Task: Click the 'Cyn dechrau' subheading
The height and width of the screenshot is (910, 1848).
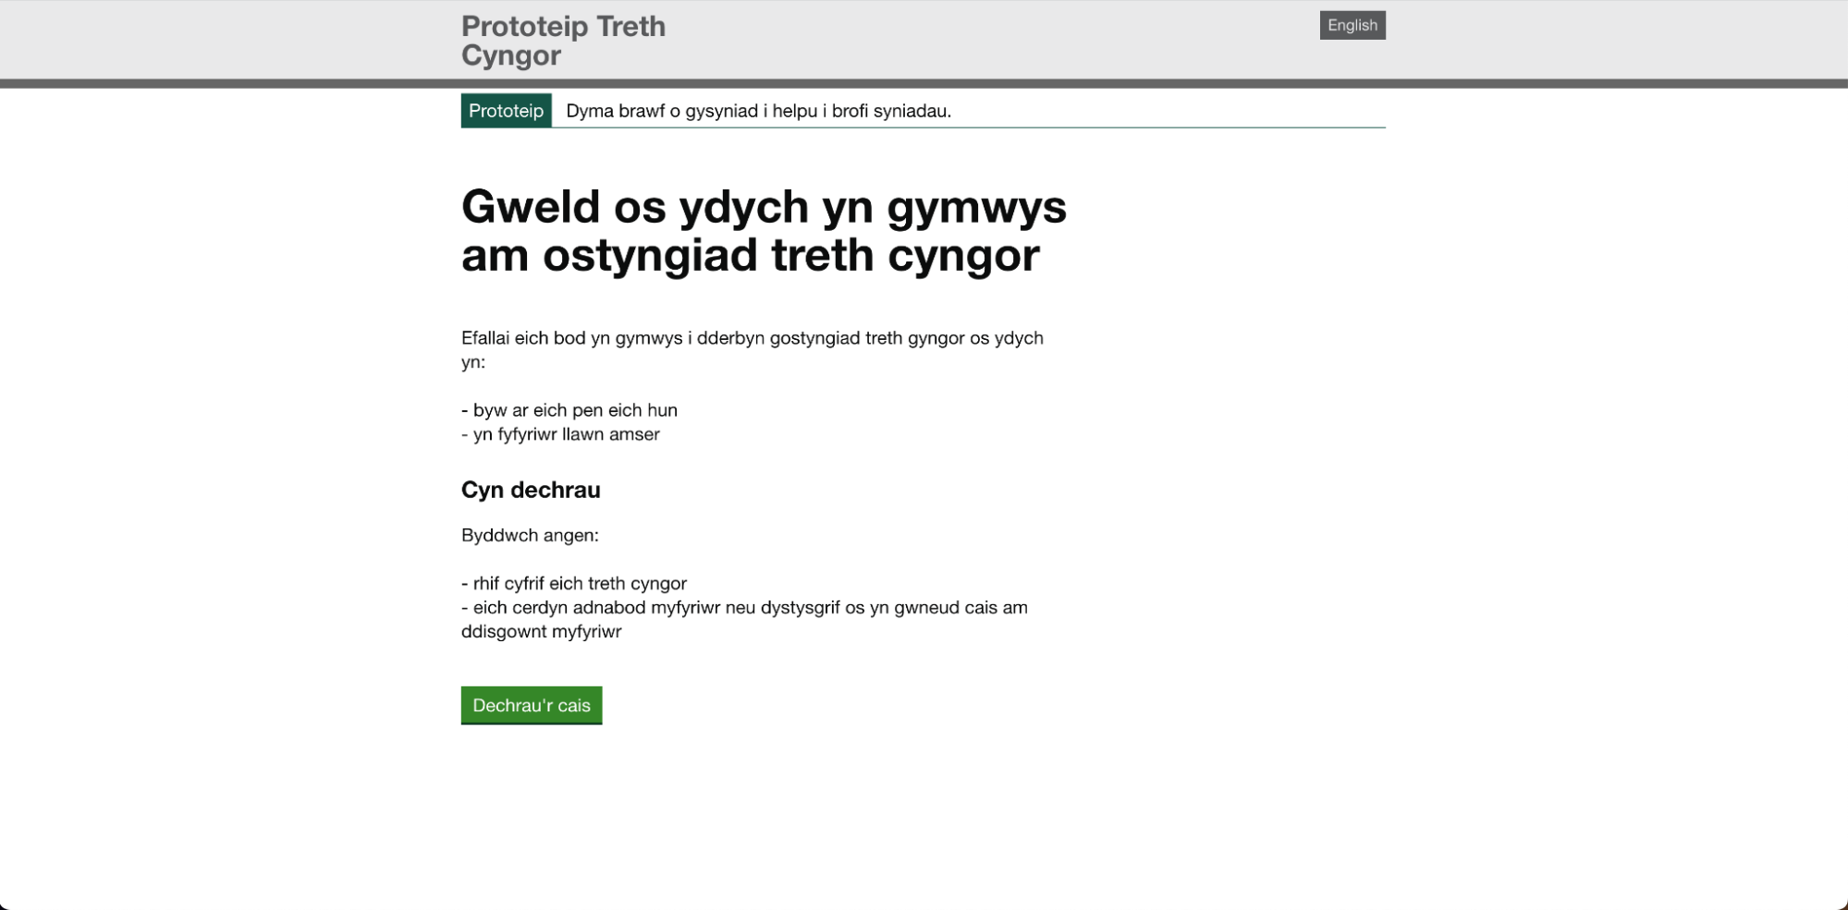Action: pos(531,490)
